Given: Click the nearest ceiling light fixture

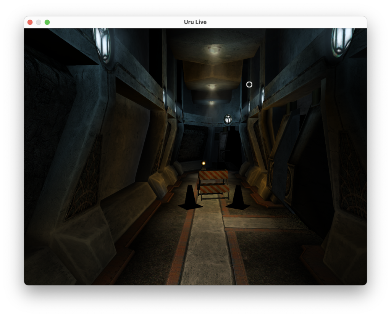Looking at the screenshot, I should pos(215,49).
